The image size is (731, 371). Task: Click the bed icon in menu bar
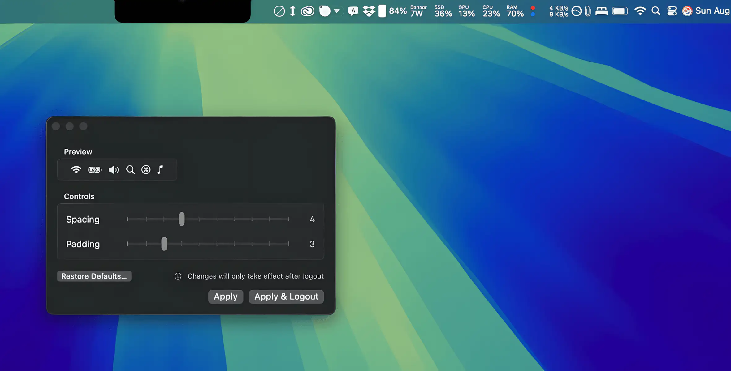(601, 11)
